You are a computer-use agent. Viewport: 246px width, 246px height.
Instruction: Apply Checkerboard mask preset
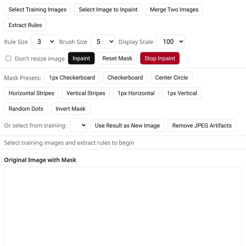[x=125, y=77]
